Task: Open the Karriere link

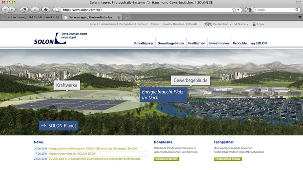Action: [x=142, y=24]
